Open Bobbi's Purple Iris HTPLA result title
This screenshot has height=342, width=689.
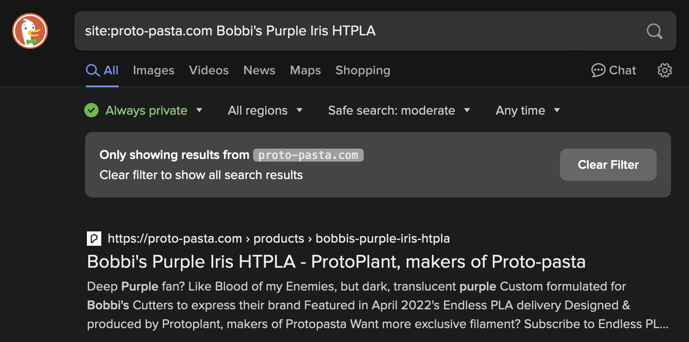click(336, 262)
